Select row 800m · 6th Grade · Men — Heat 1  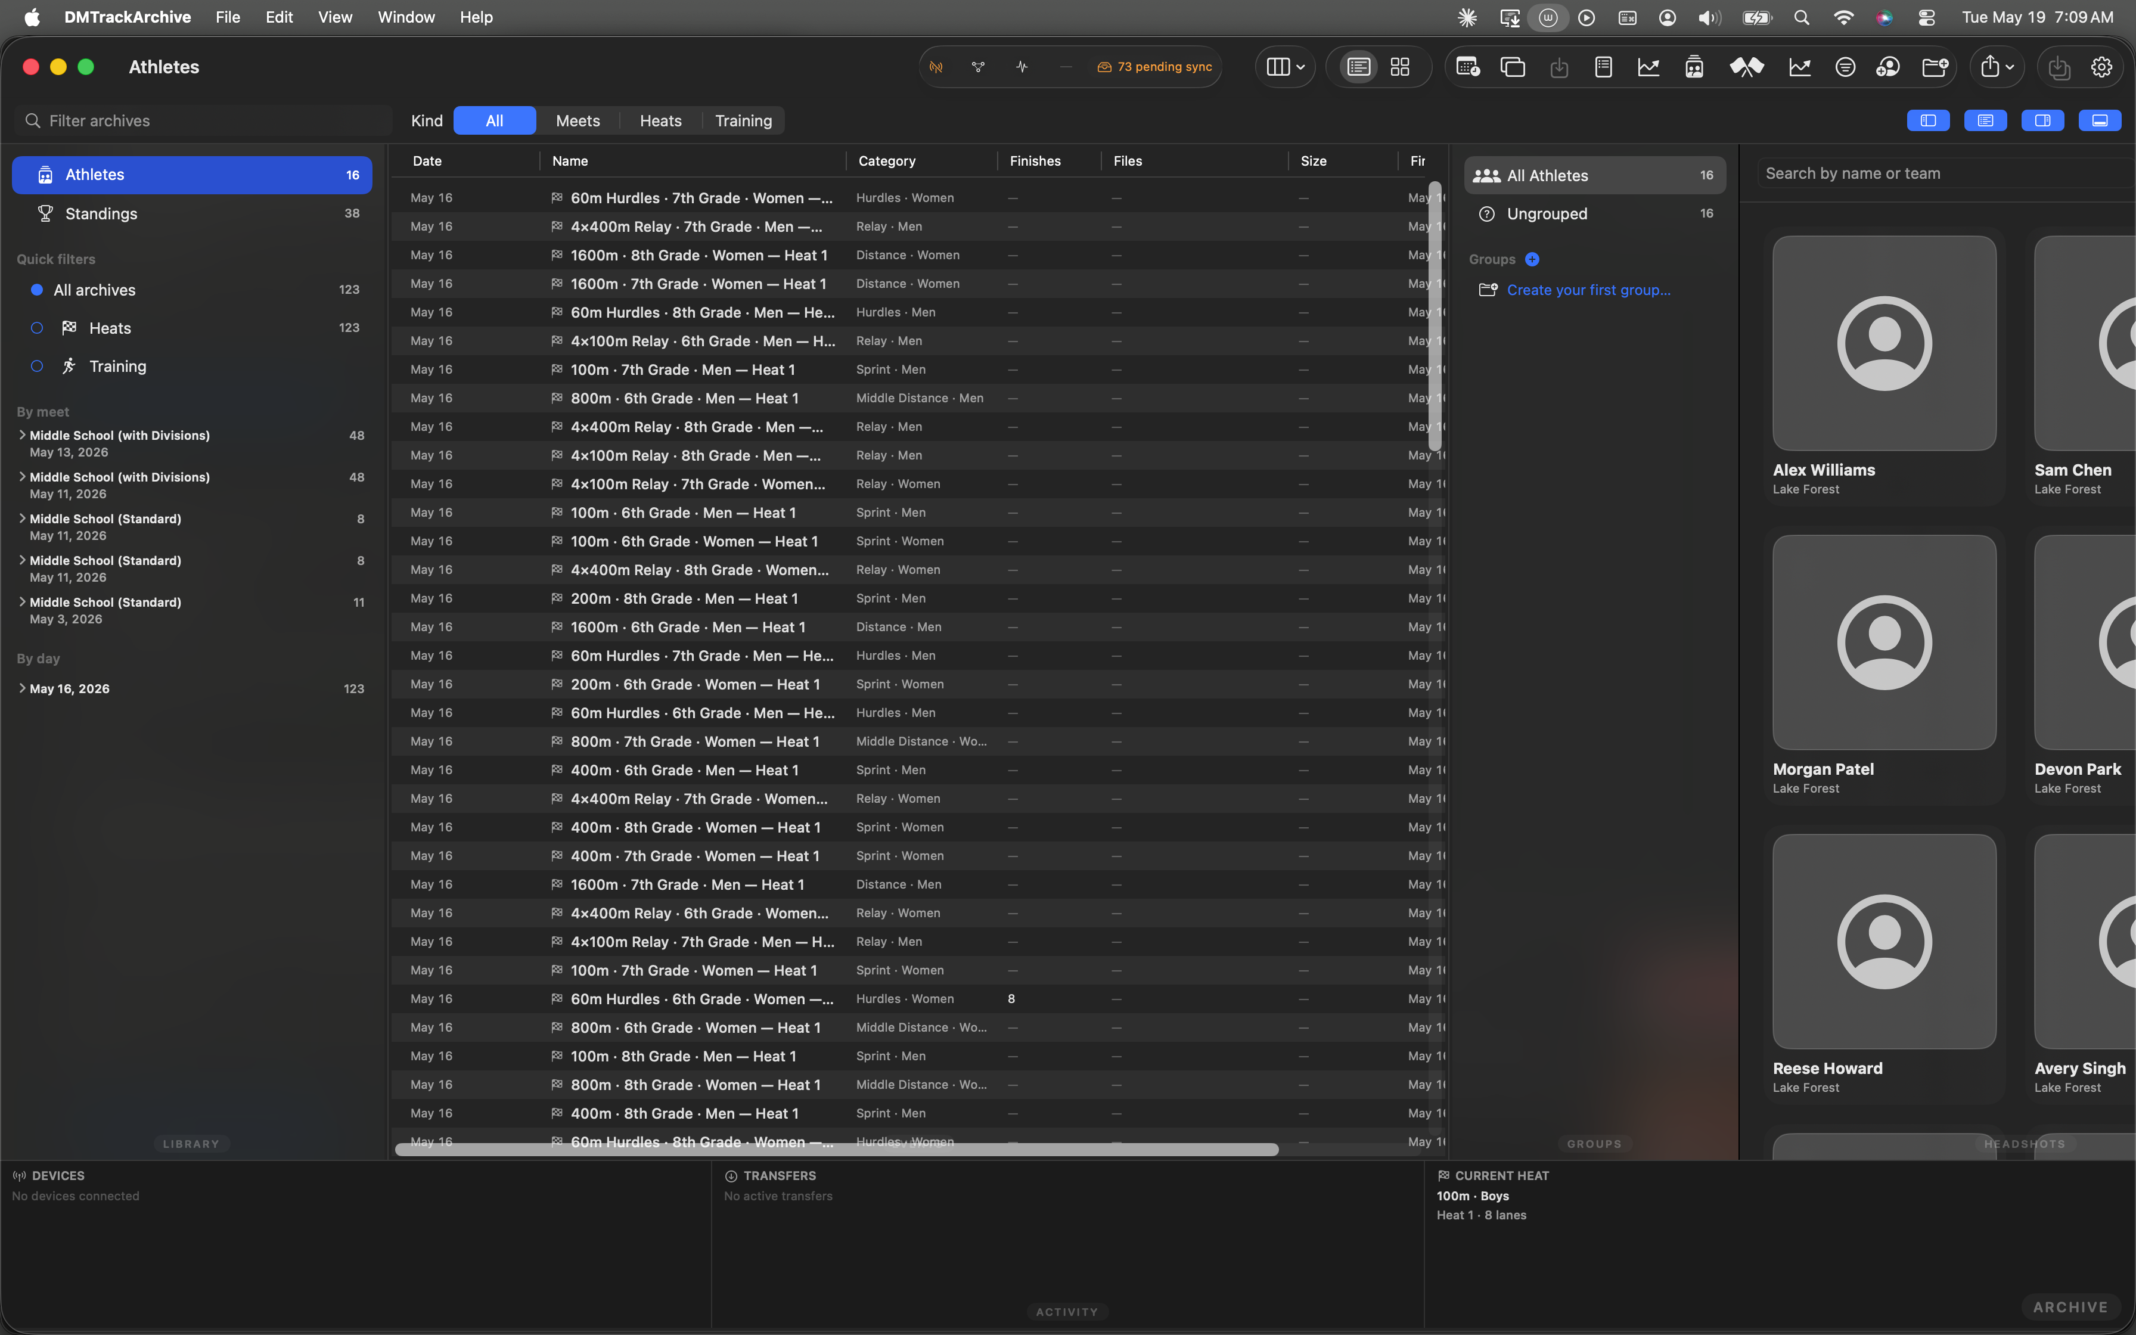click(x=918, y=398)
